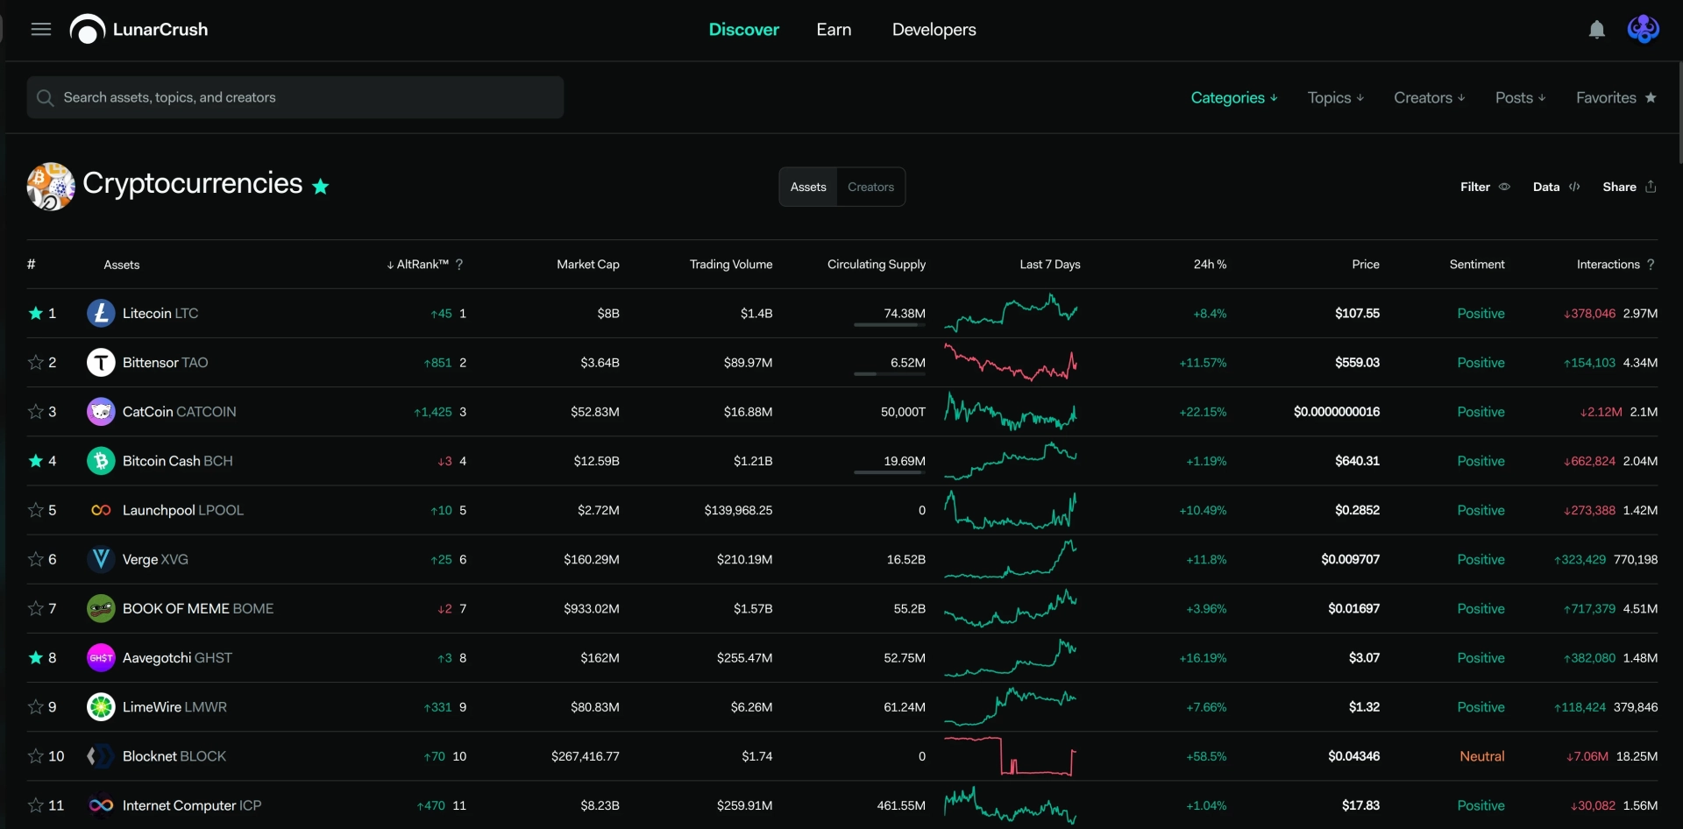
Task: Expand the Creators dropdown in navigation
Action: pyautogui.click(x=1429, y=97)
